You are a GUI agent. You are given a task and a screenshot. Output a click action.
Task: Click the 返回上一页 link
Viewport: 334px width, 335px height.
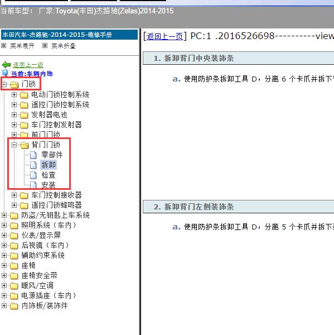pyautogui.click(x=164, y=36)
